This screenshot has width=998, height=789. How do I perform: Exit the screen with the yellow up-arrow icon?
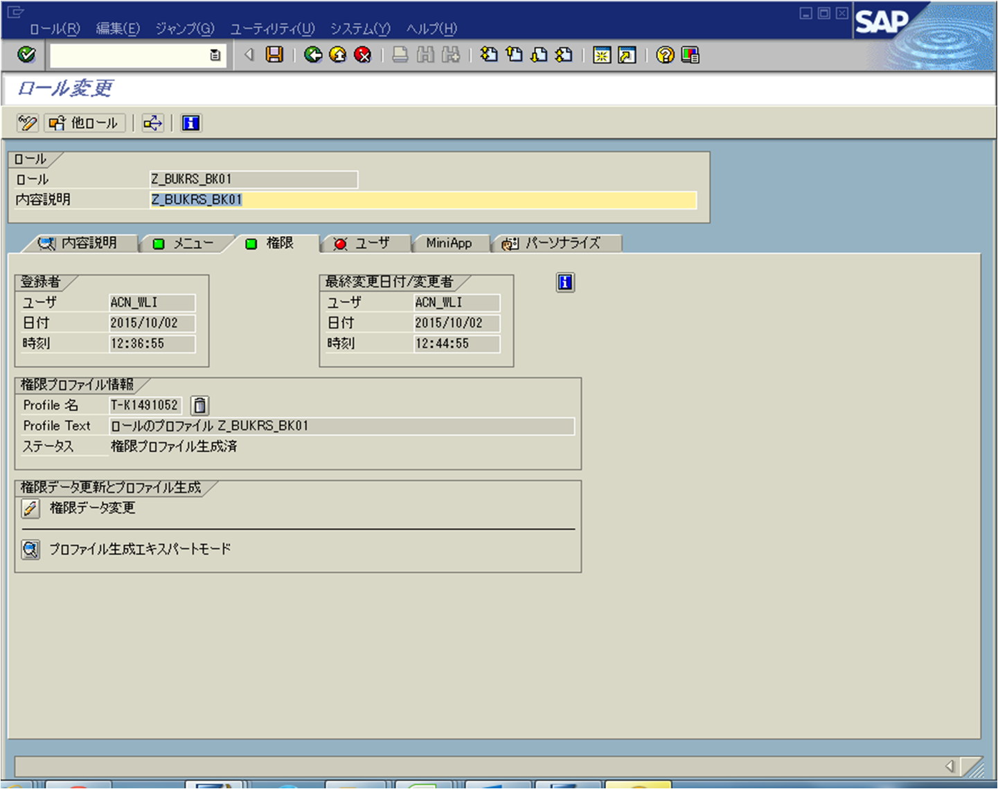(339, 55)
